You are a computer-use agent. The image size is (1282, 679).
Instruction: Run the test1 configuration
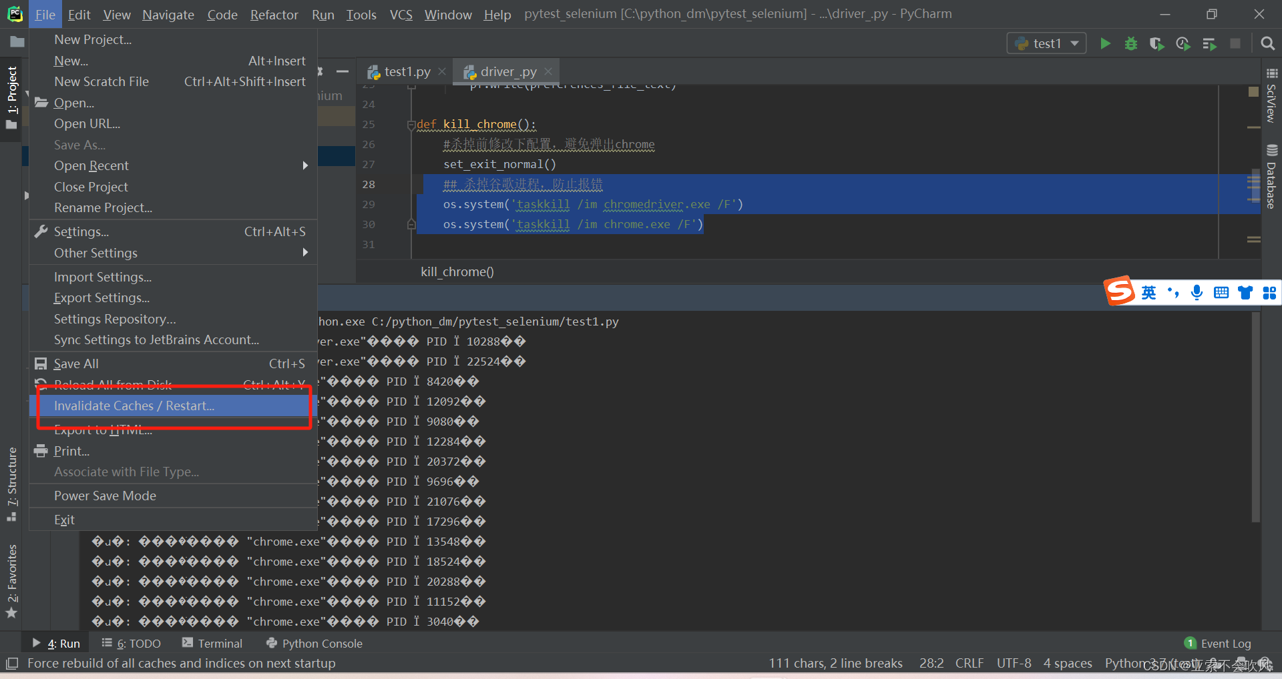point(1105,43)
